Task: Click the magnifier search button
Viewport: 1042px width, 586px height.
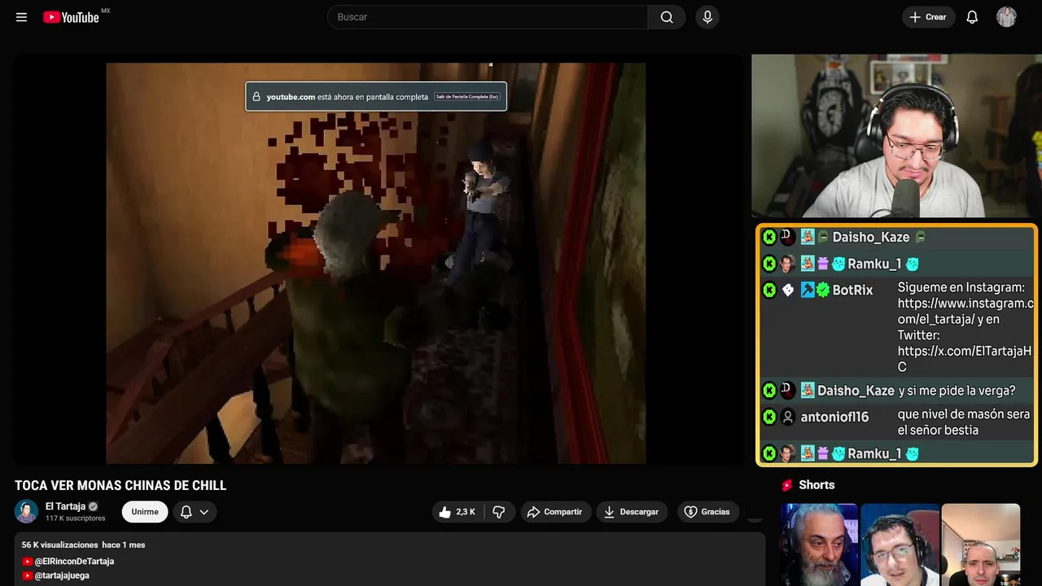Action: coord(667,17)
